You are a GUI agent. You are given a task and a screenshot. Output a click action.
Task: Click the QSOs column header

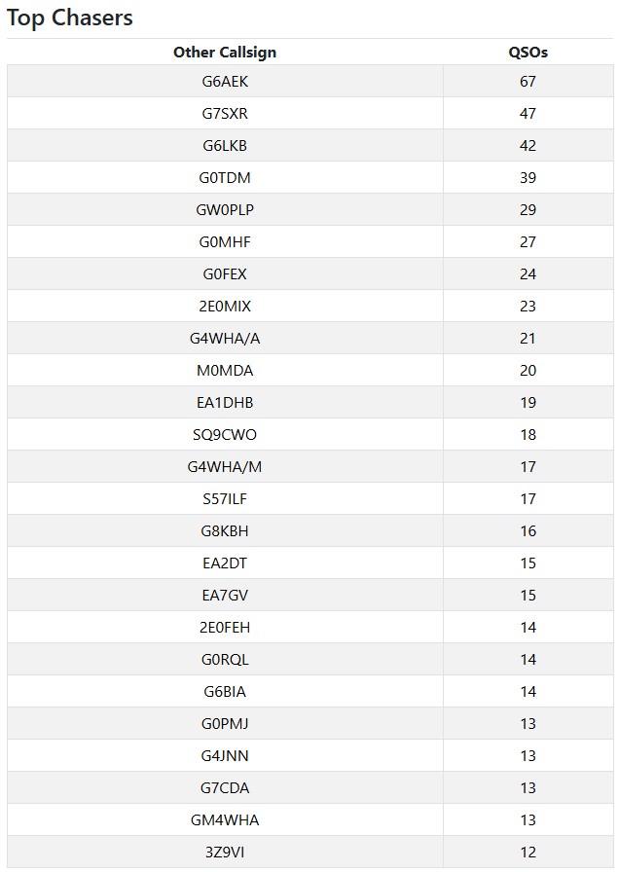[x=528, y=53]
